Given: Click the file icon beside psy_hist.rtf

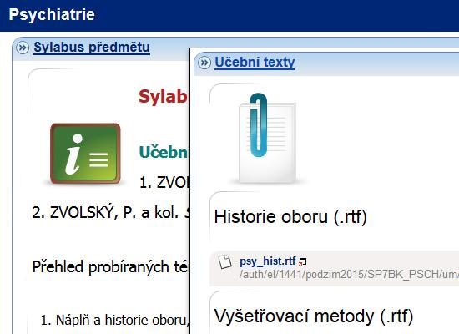Looking at the screenshot, I should point(225,261).
